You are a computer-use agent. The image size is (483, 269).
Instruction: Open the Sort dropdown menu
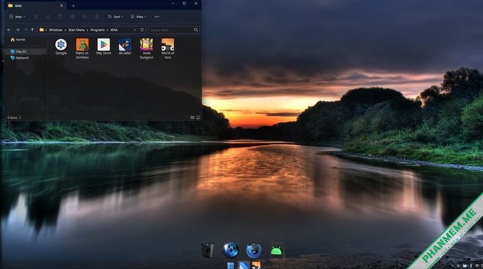(116, 17)
